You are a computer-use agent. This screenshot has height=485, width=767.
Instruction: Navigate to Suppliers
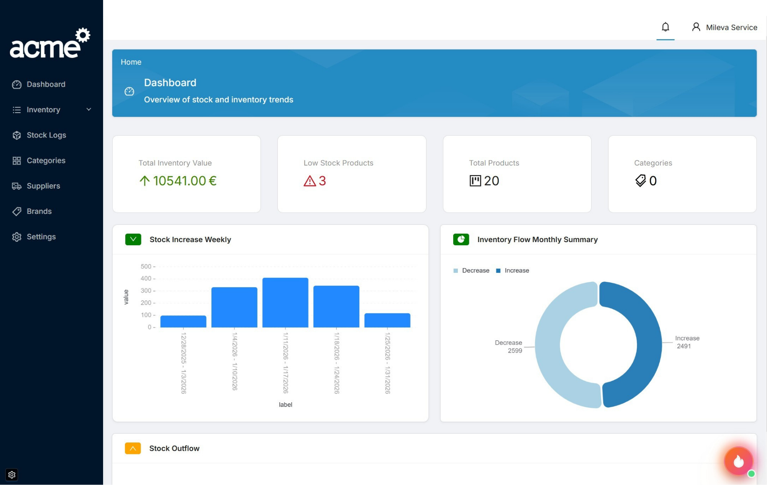[43, 186]
